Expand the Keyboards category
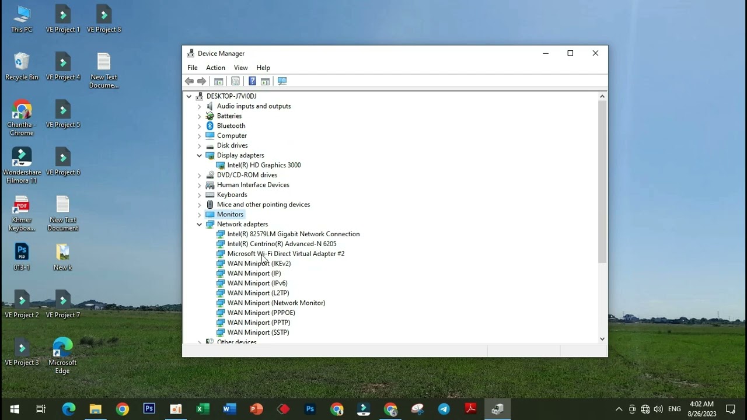 click(199, 195)
